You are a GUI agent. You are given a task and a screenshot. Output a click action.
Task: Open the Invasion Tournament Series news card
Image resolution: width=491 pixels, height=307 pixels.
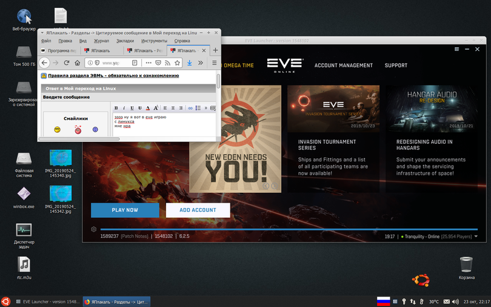pos(333,139)
